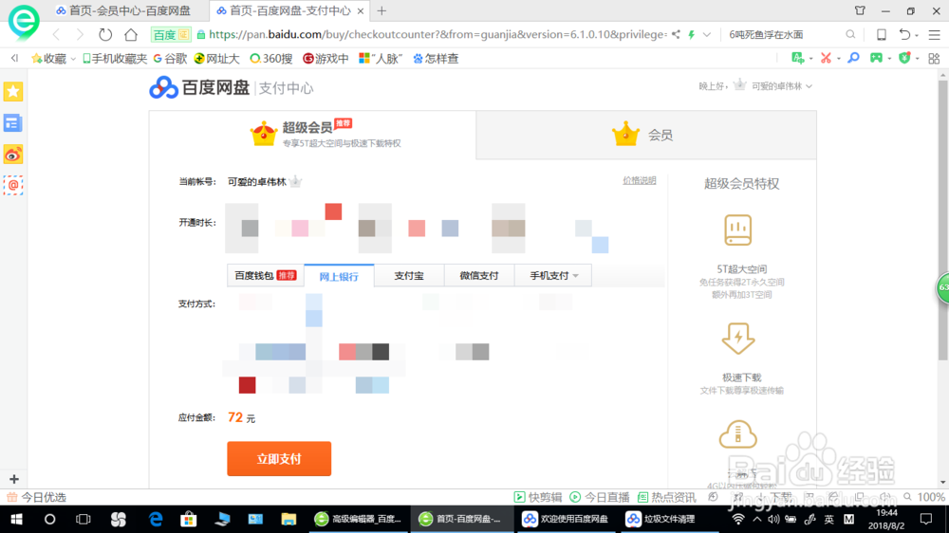This screenshot has height=533, width=949.
Task: Click the green floating 63 accelerator ball
Action: coord(943,288)
